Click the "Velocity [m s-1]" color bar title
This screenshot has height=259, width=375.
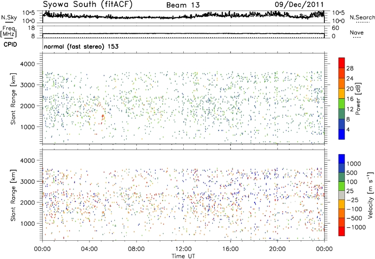(370, 195)
